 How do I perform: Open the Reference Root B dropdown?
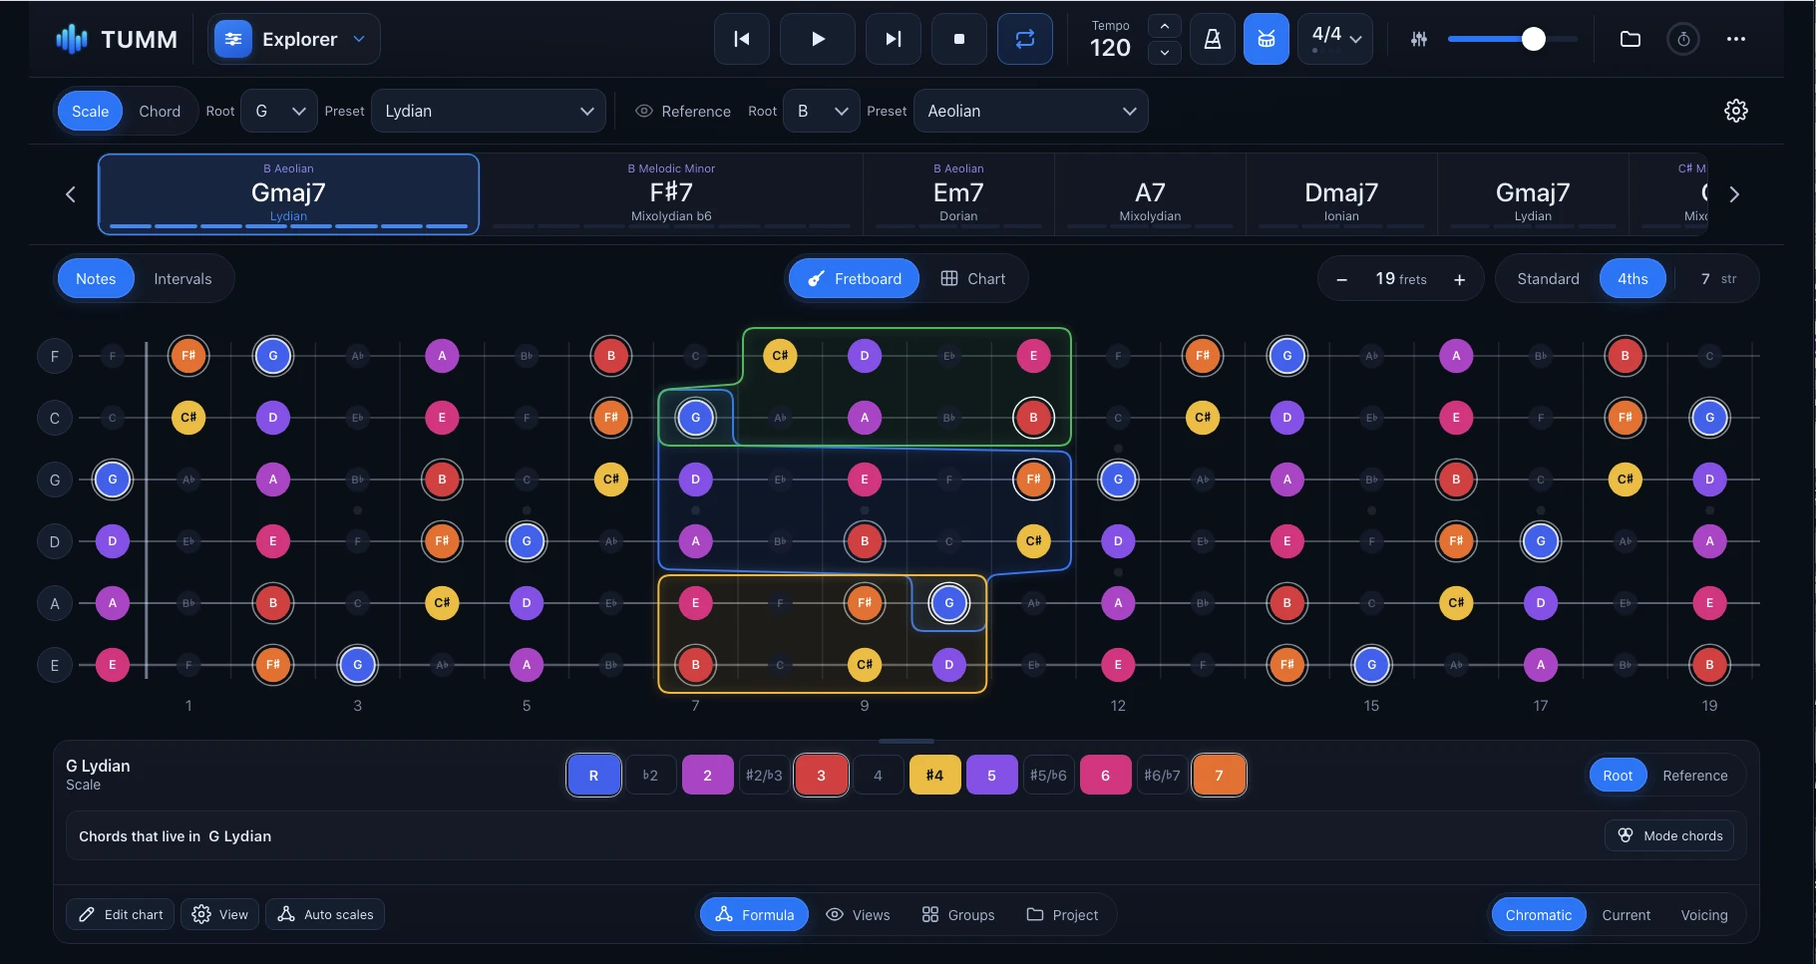(x=821, y=111)
